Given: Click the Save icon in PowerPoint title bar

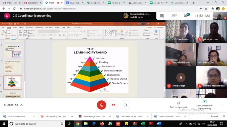Looking at the screenshot, I should click(15, 24).
